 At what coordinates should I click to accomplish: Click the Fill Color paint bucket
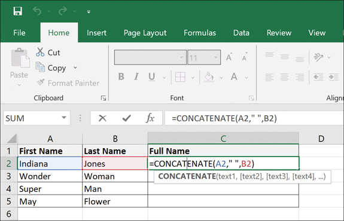(x=209, y=77)
